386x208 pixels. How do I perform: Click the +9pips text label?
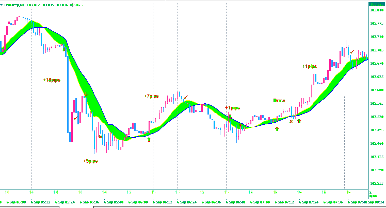click(x=90, y=161)
